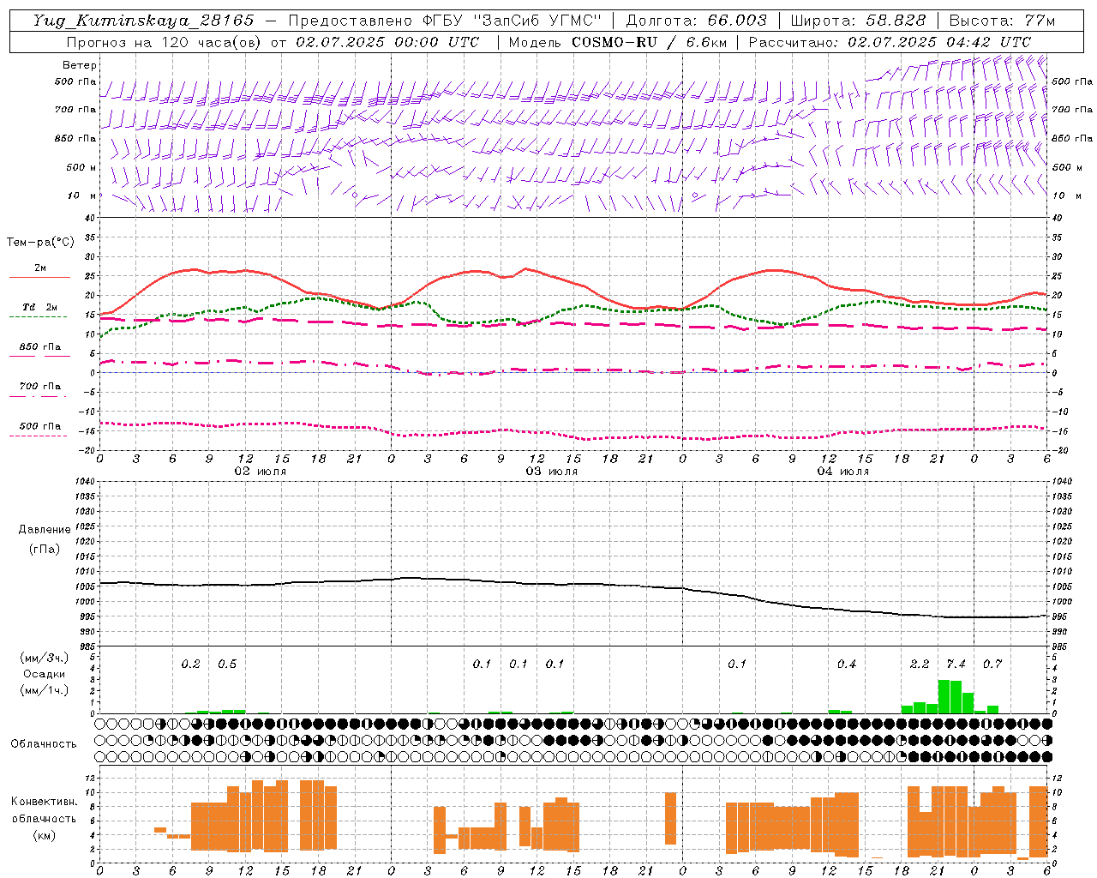
Task: Click the 04 июля date label
Action: coord(843,472)
